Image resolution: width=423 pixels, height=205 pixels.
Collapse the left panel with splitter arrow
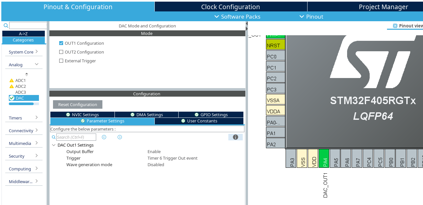(x=247, y=24)
